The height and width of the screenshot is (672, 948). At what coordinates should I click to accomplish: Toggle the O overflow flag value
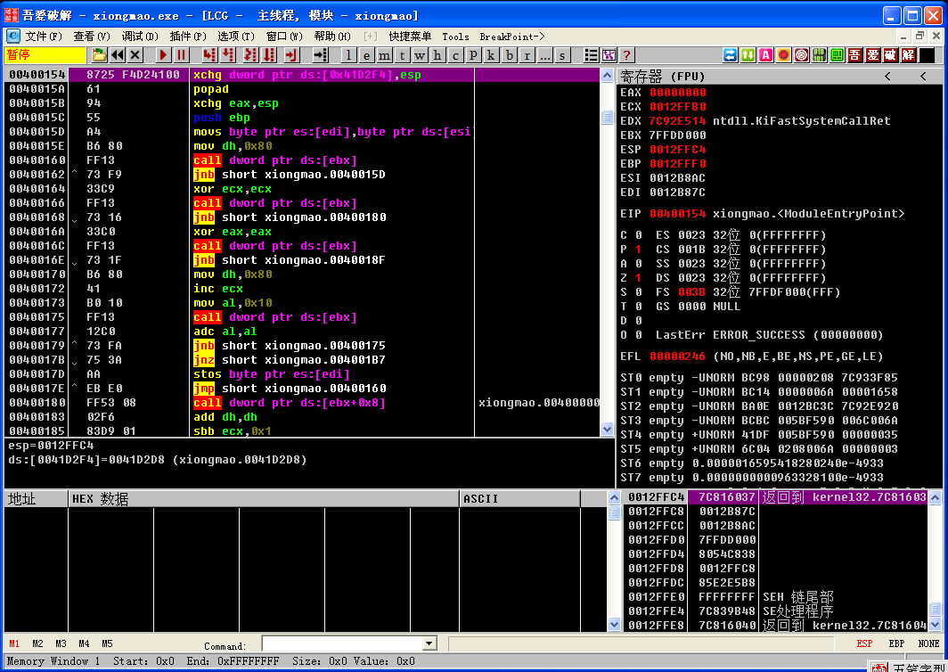click(x=639, y=334)
